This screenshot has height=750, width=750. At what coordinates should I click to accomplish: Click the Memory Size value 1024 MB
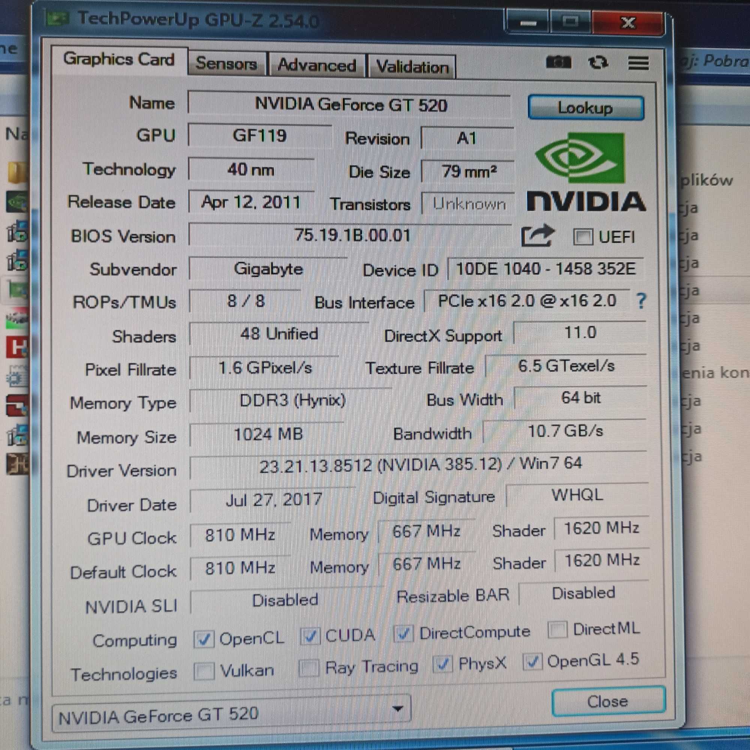coord(268,434)
